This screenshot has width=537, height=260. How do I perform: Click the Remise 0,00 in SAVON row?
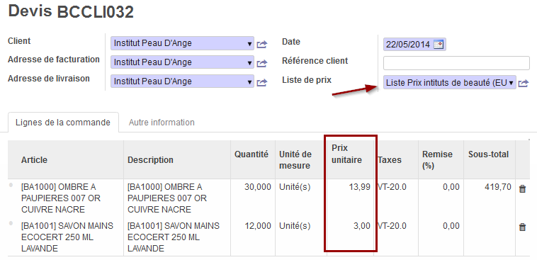tap(451, 226)
